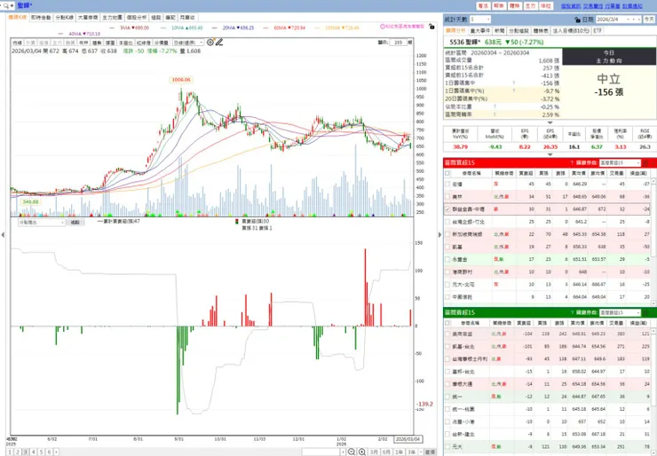
Task: Toggle 本益比 indicator button
Action: (126, 43)
